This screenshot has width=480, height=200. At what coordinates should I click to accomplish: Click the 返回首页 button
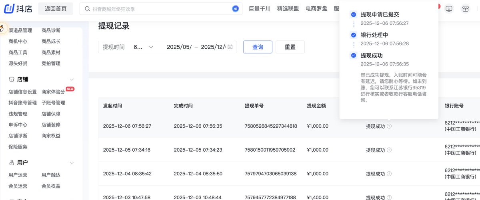tap(56, 8)
